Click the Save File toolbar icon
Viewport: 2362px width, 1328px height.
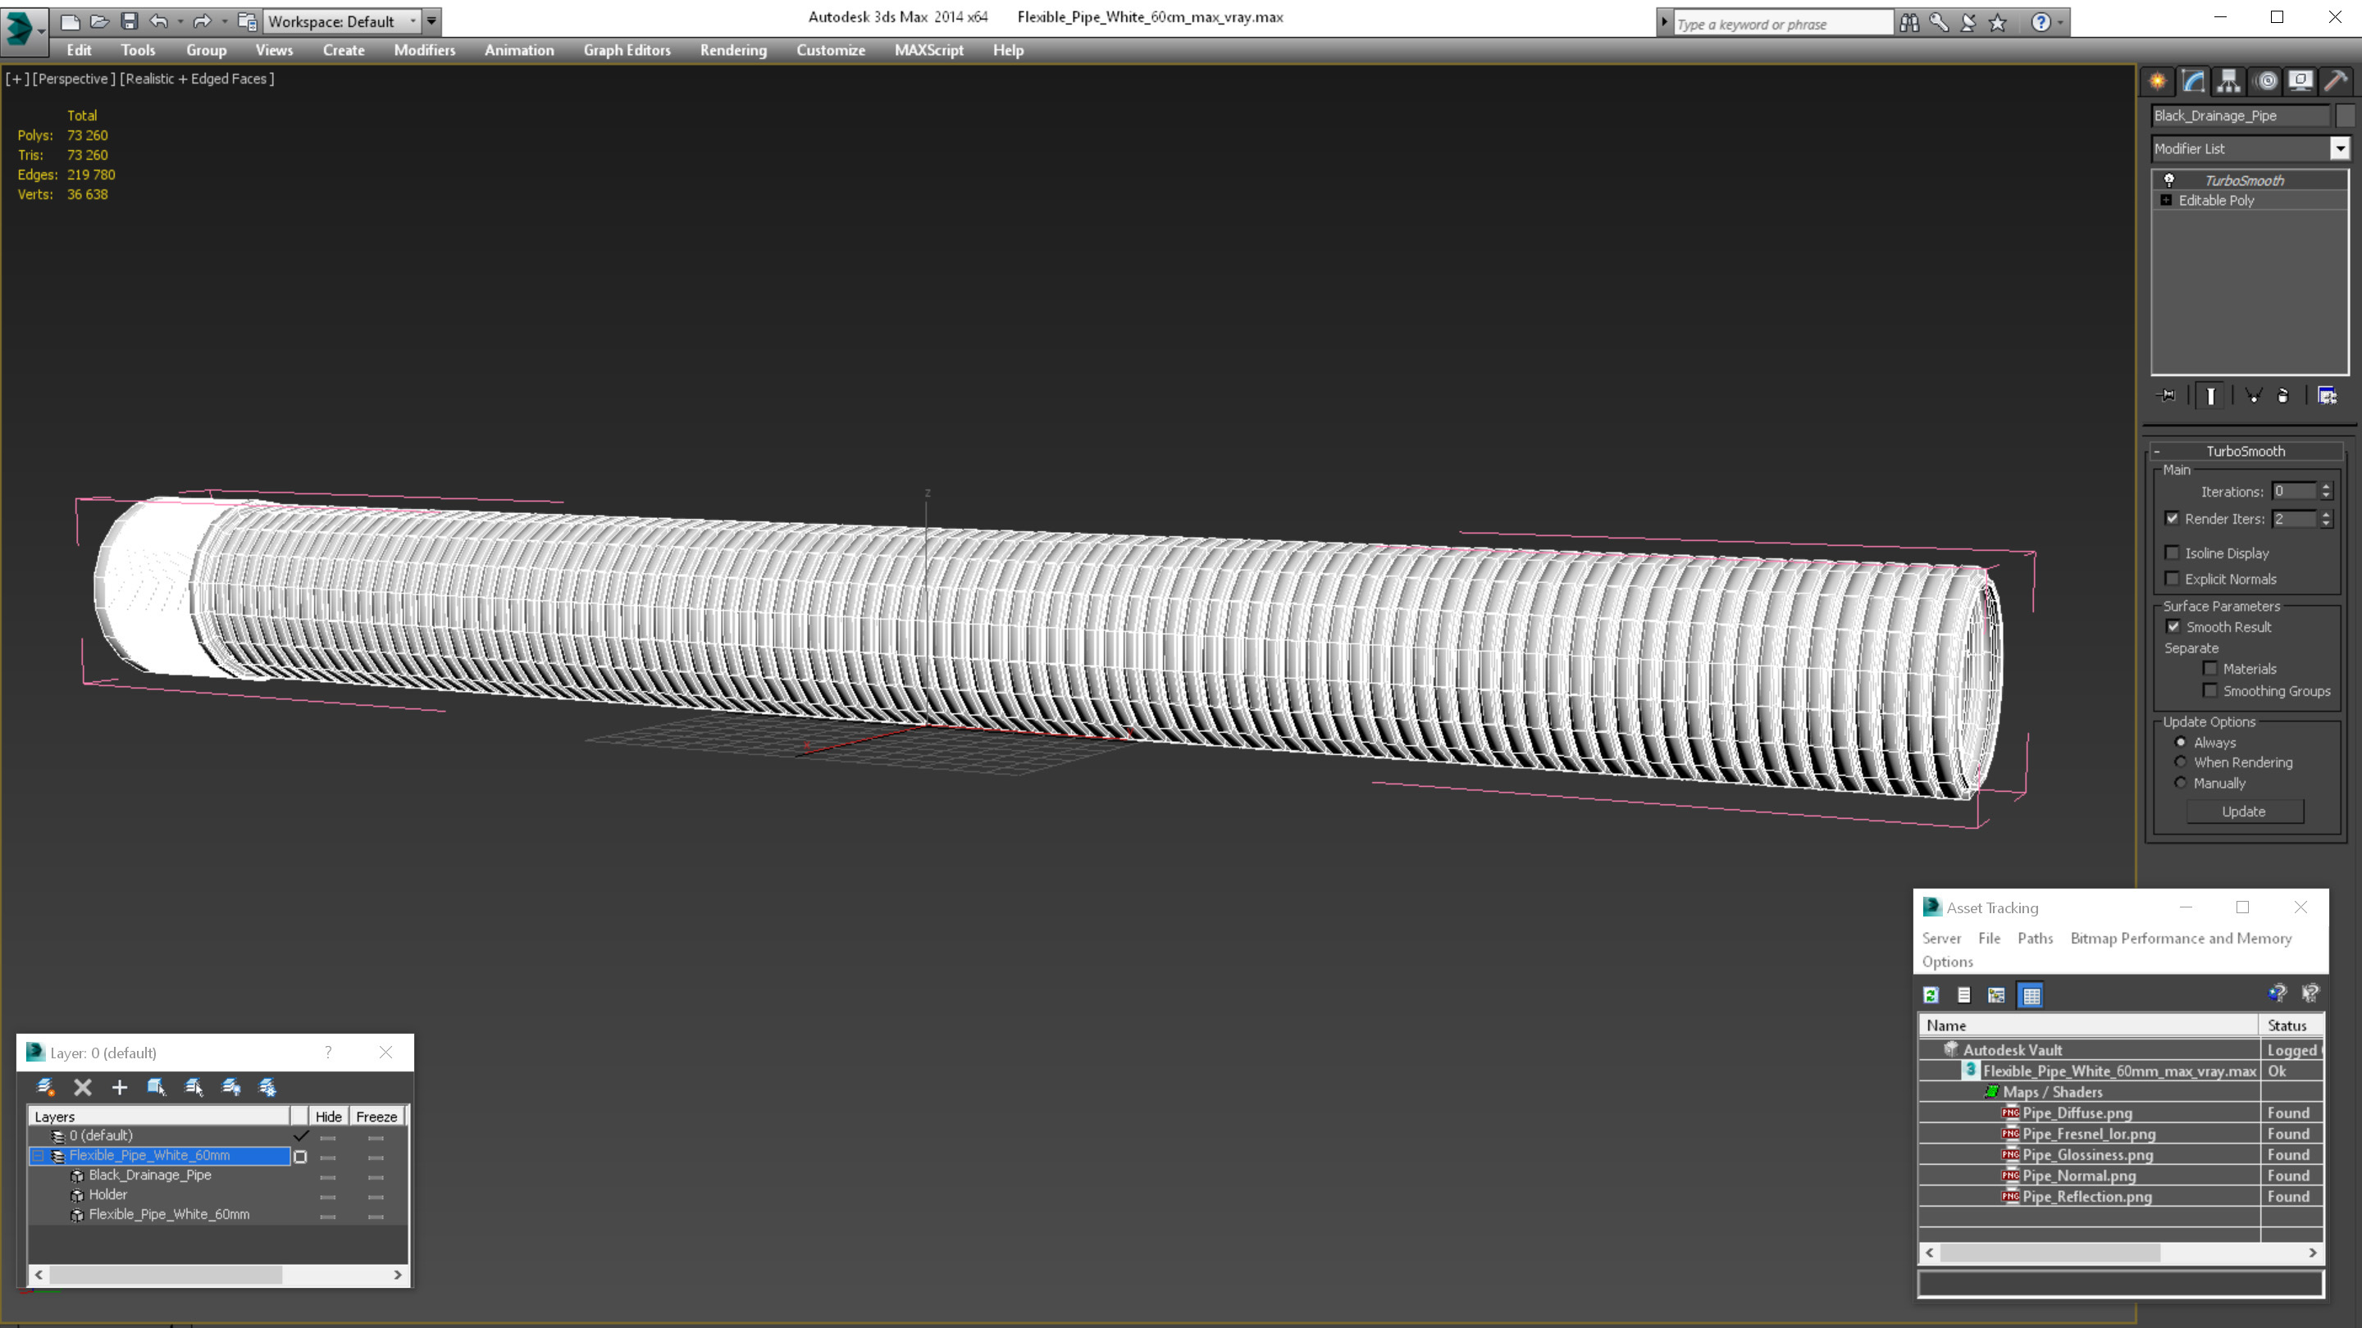coord(130,21)
